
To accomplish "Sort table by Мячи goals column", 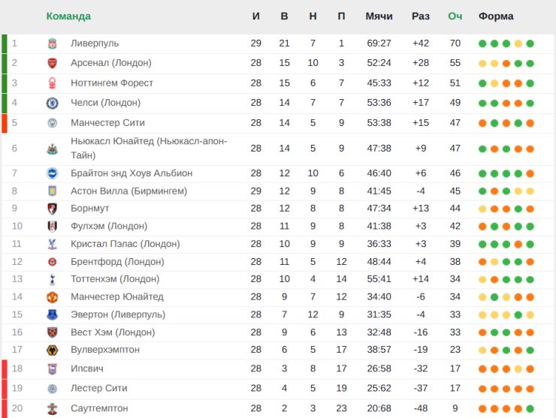I will click(x=379, y=17).
